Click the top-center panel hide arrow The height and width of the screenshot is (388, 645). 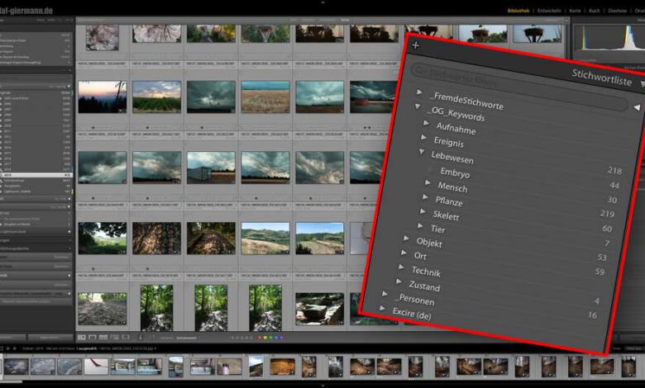click(322, 2)
